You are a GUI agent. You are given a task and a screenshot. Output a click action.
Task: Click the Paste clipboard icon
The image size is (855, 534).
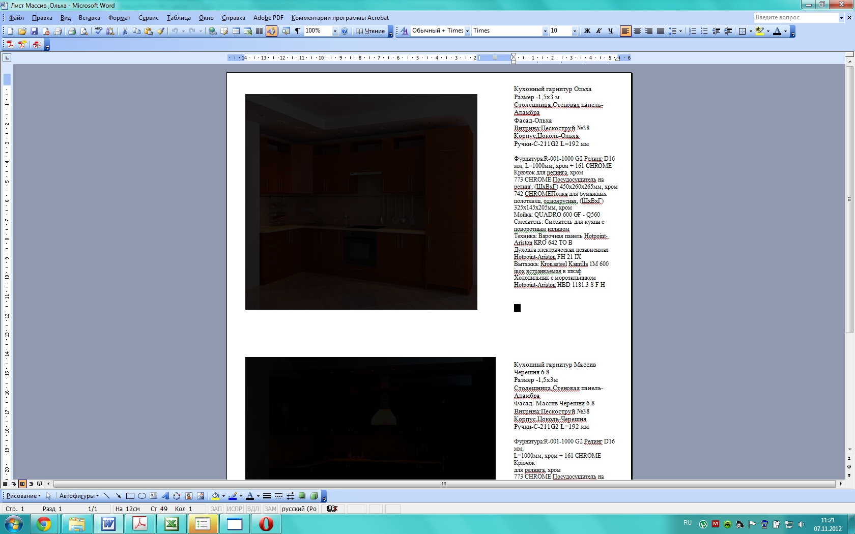tap(149, 31)
